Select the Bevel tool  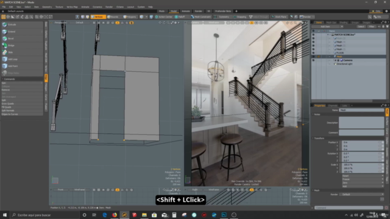pos(22,38)
